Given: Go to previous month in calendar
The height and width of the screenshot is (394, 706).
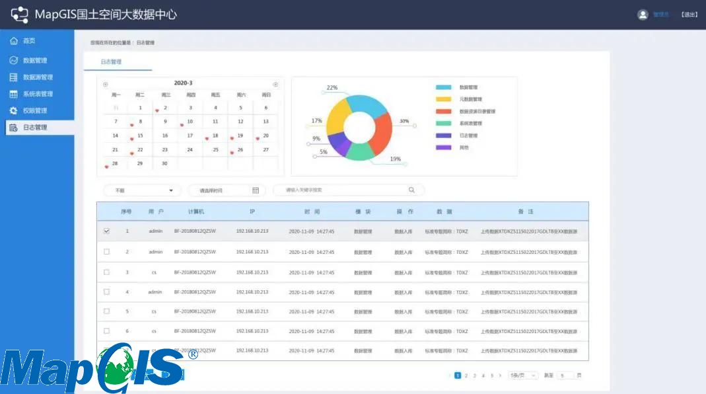Looking at the screenshot, I should pos(106,84).
